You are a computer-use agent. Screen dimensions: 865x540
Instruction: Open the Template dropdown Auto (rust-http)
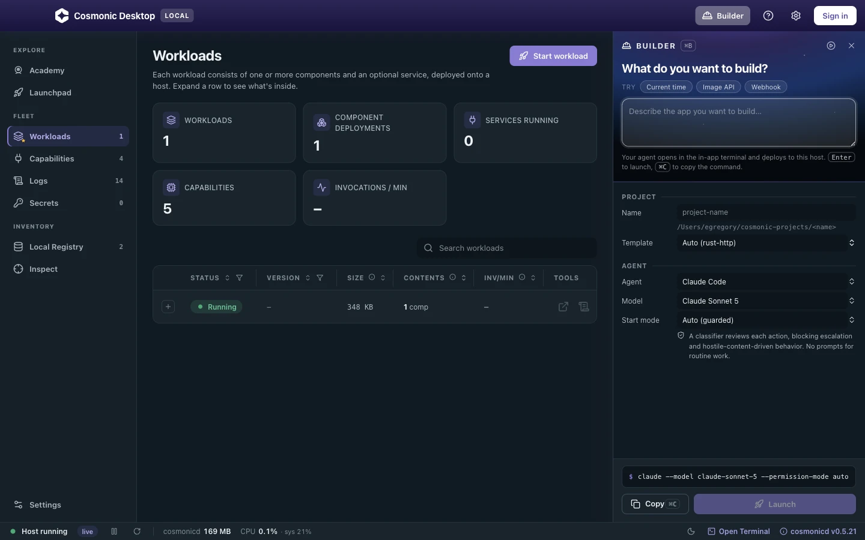(x=766, y=243)
